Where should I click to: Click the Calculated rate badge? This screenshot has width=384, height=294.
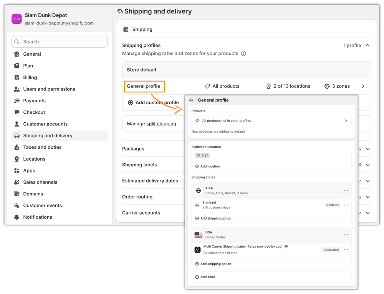[331, 250]
